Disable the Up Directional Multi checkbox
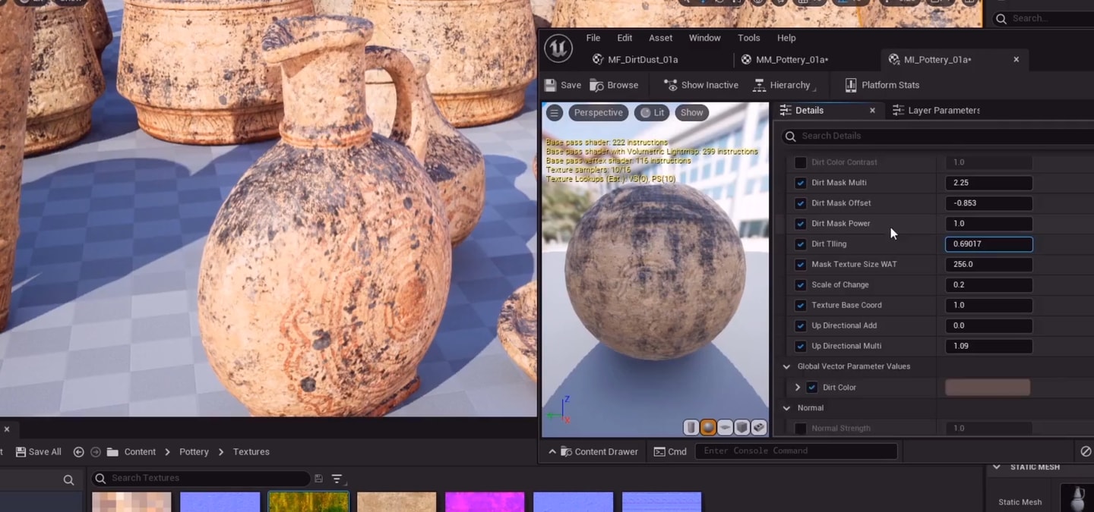The width and height of the screenshot is (1094, 512). pyautogui.click(x=800, y=346)
